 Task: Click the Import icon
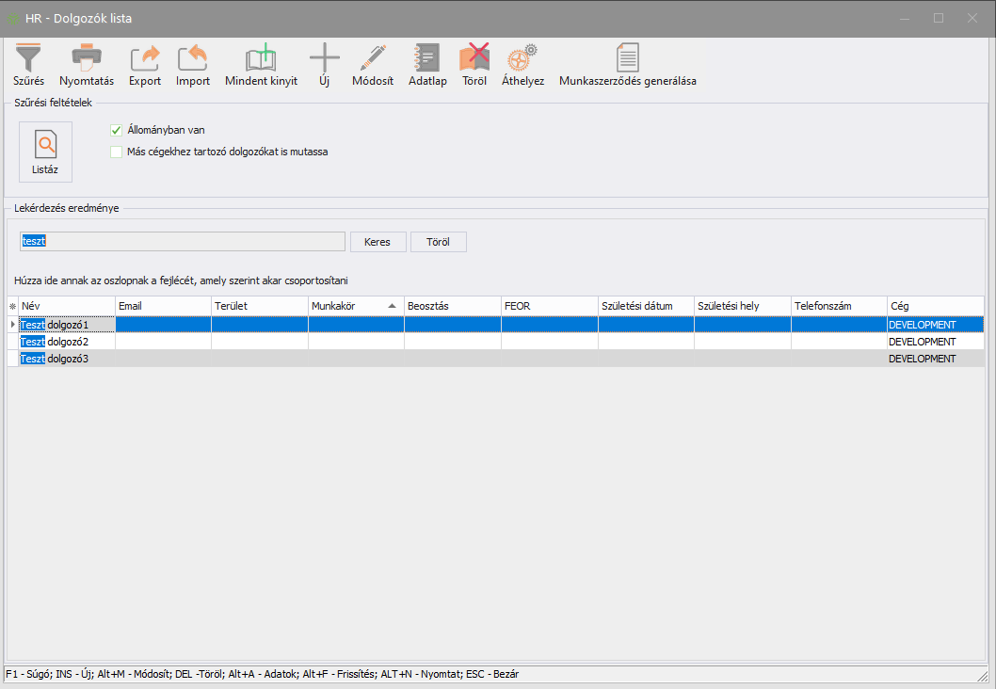point(193,58)
